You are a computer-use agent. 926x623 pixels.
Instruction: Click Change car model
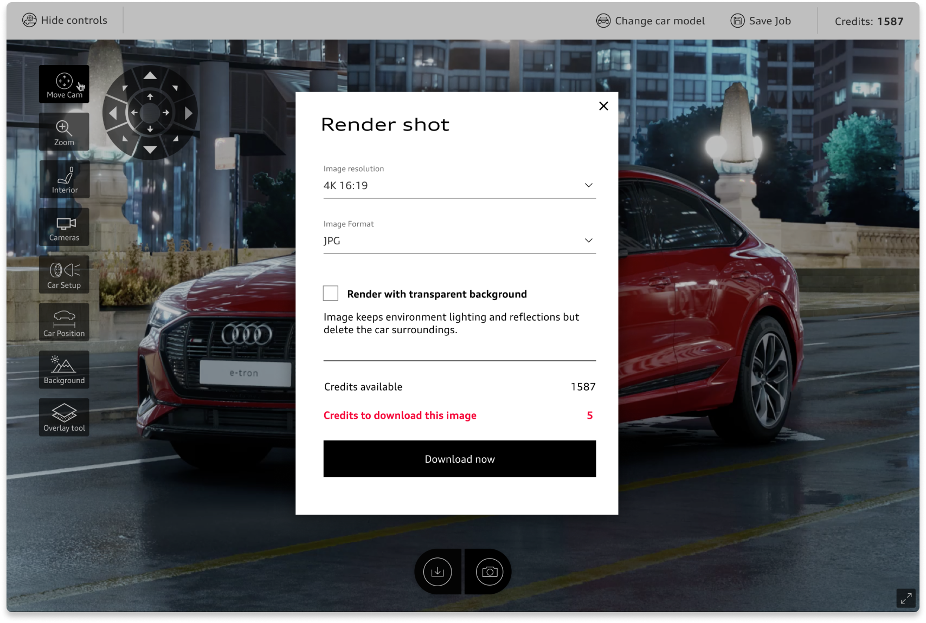click(651, 21)
